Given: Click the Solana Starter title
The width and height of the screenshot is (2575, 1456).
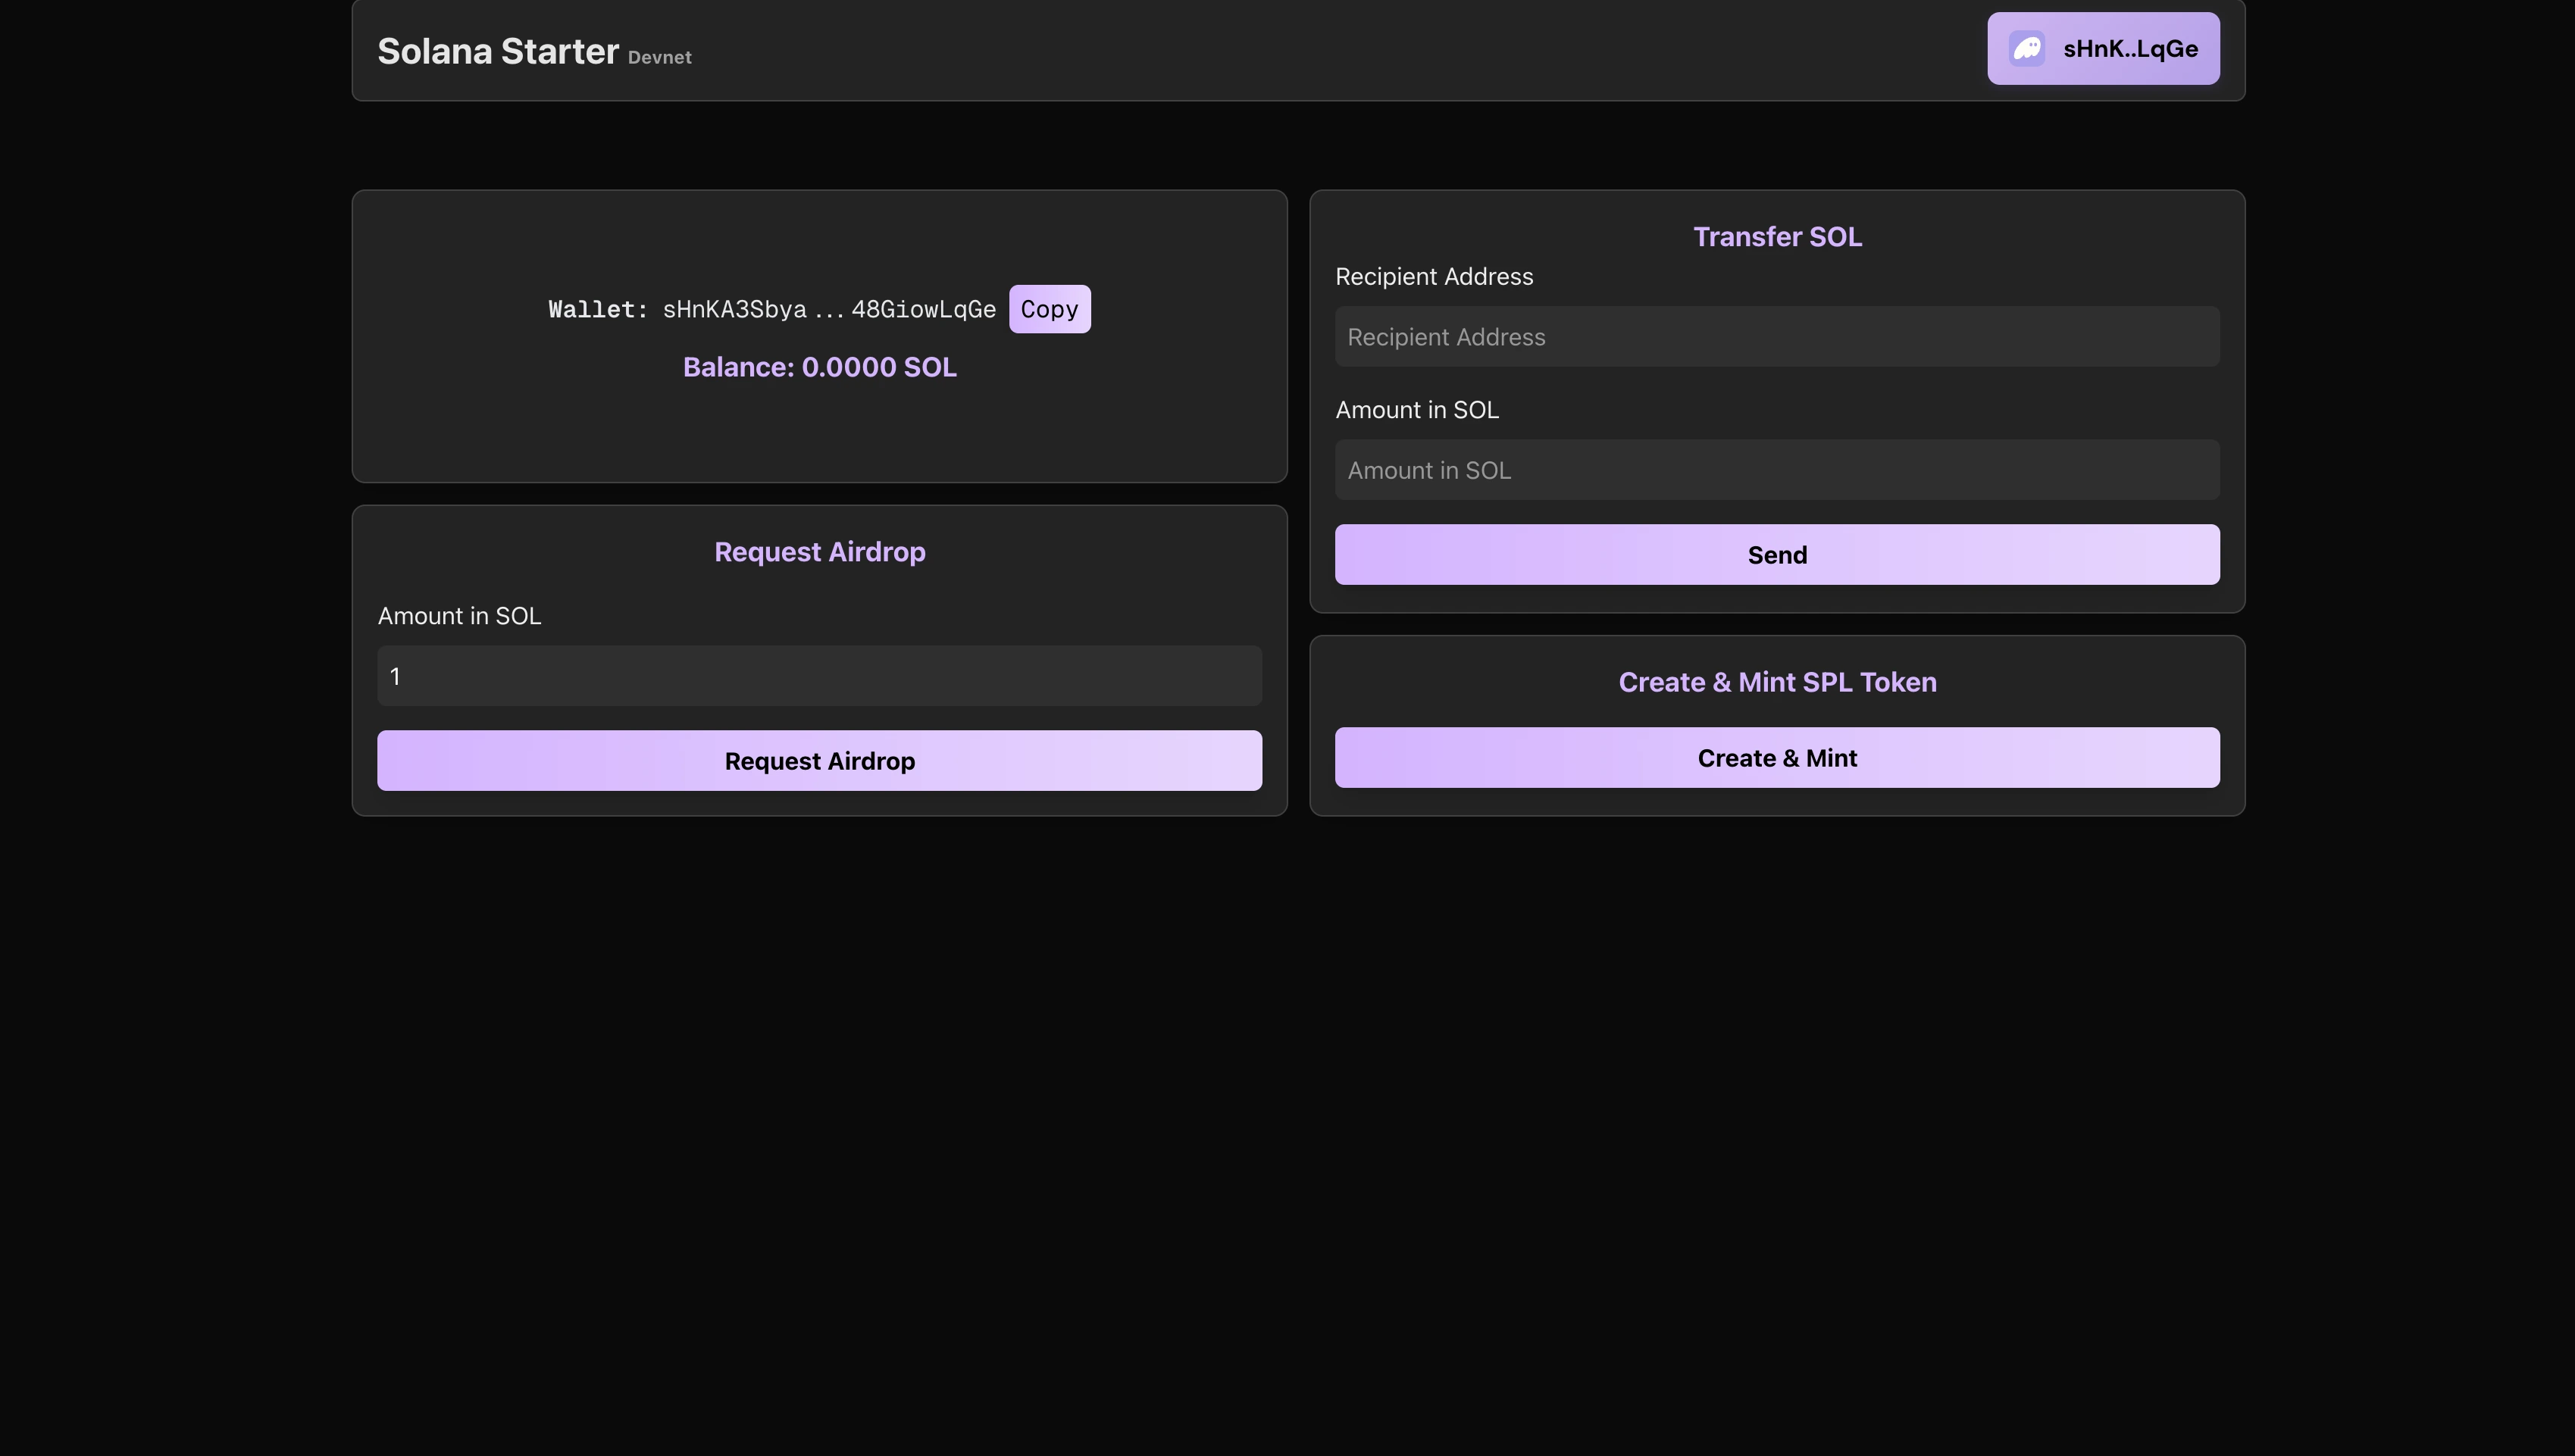Looking at the screenshot, I should (498, 51).
